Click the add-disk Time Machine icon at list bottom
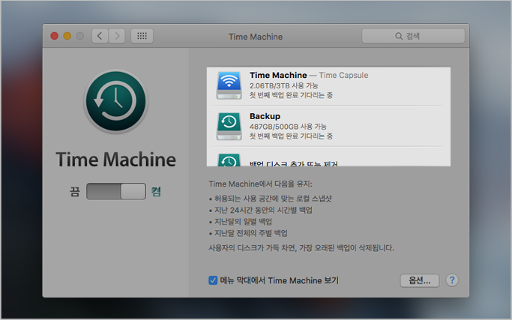Image resolution: width=512 pixels, height=320 pixels. click(229, 160)
